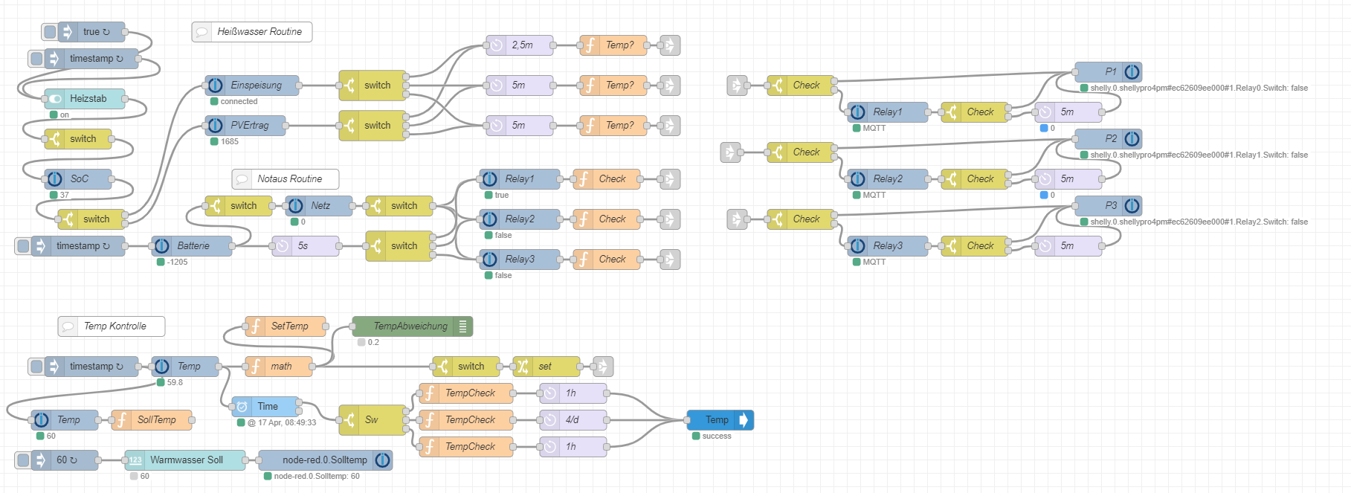Click the ioBroker icon on the P3 node

point(1132,206)
